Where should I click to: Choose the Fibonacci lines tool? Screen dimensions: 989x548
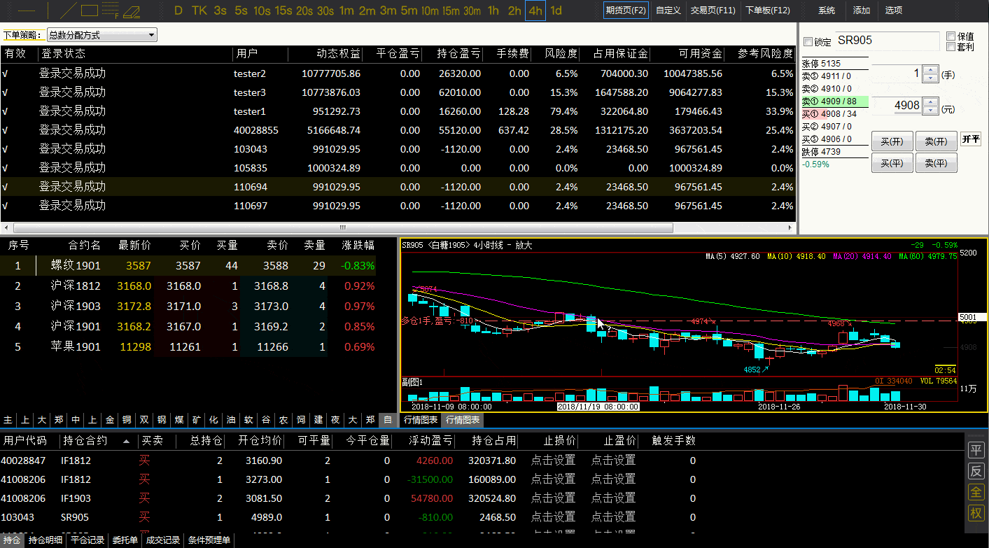coord(110,10)
